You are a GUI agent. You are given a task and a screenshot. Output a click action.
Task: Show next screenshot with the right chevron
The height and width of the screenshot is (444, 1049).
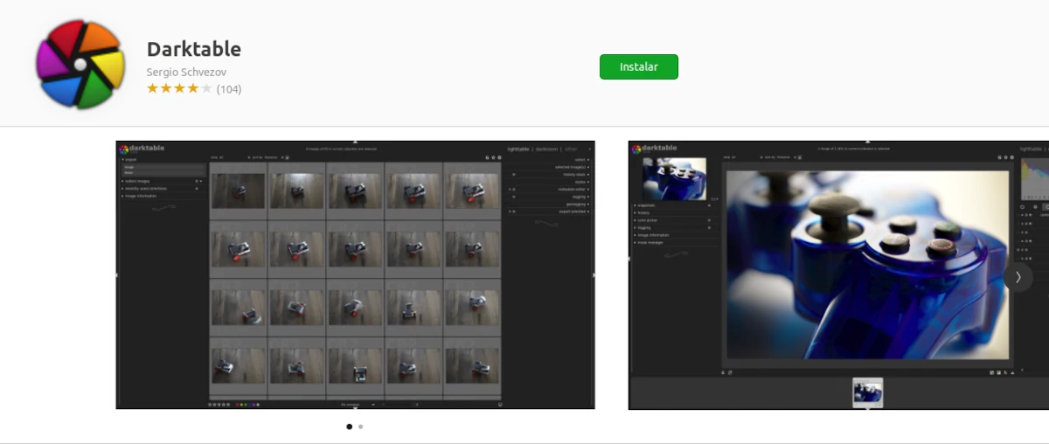(1018, 277)
